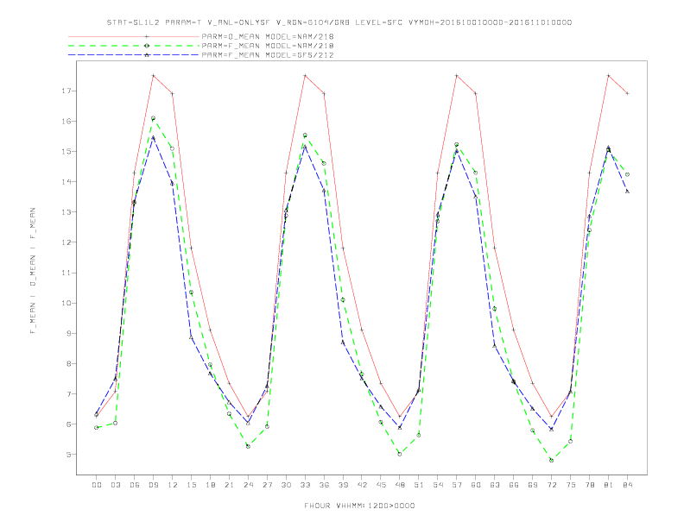Click y-axis tick label 17

pyautogui.click(x=66, y=91)
